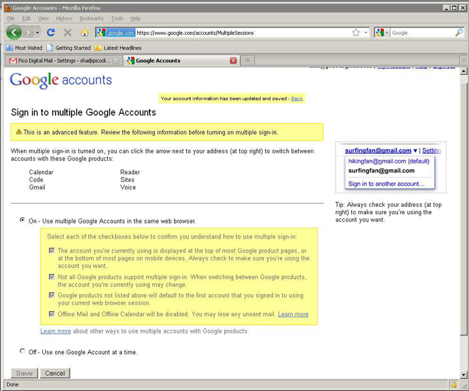Click the 'Gmail' product text
469x391 pixels.
37,187
